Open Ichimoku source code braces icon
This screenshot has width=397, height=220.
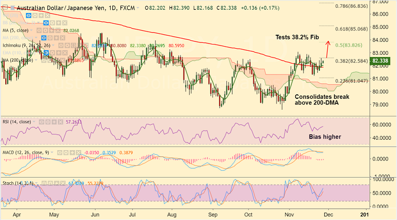(73, 46)
